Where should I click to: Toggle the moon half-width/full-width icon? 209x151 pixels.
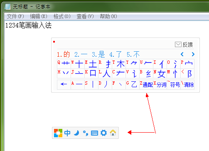(x=76, y=133)
